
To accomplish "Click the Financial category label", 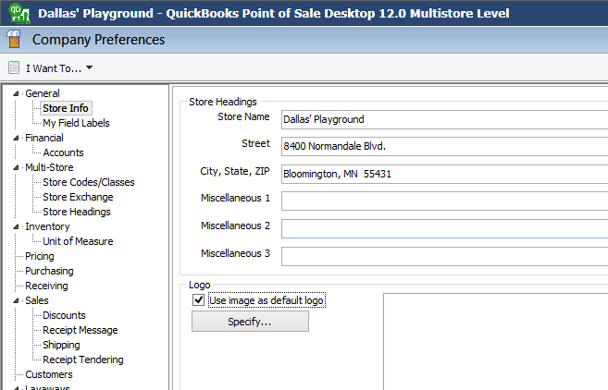I will (x=44, y=138).
